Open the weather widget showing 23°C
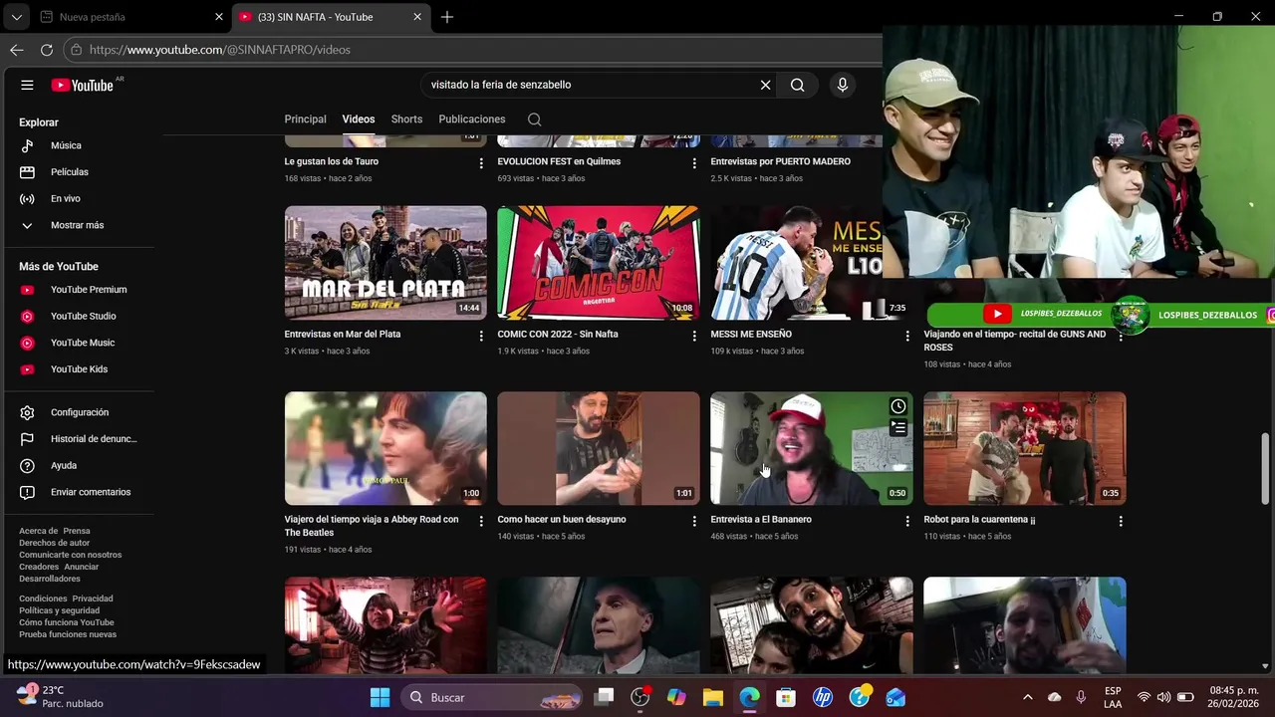This screenshot has height=717, width=1275. 60,697
